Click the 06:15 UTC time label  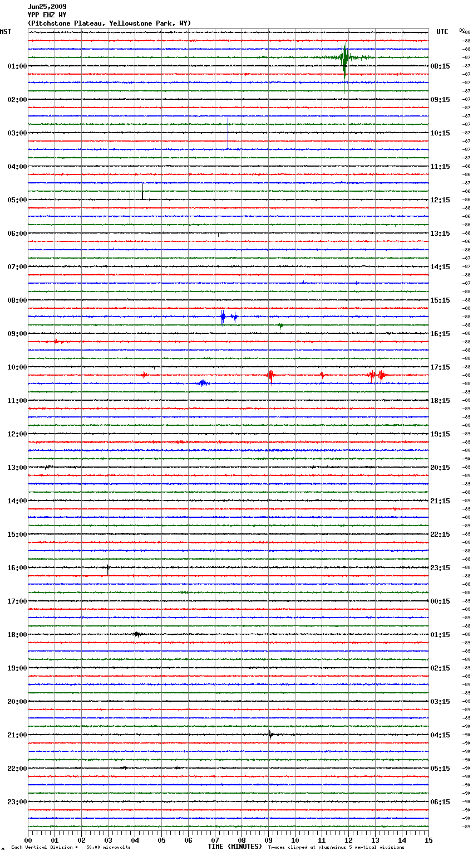[440, 802]
